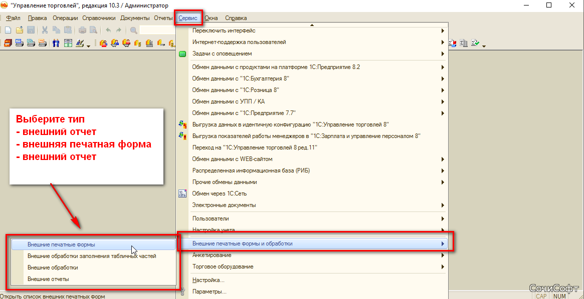Click the New document toolbar icon

(8, 30)
